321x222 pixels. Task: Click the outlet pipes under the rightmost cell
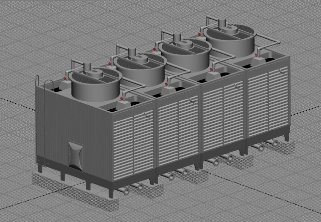click(267, 145)
